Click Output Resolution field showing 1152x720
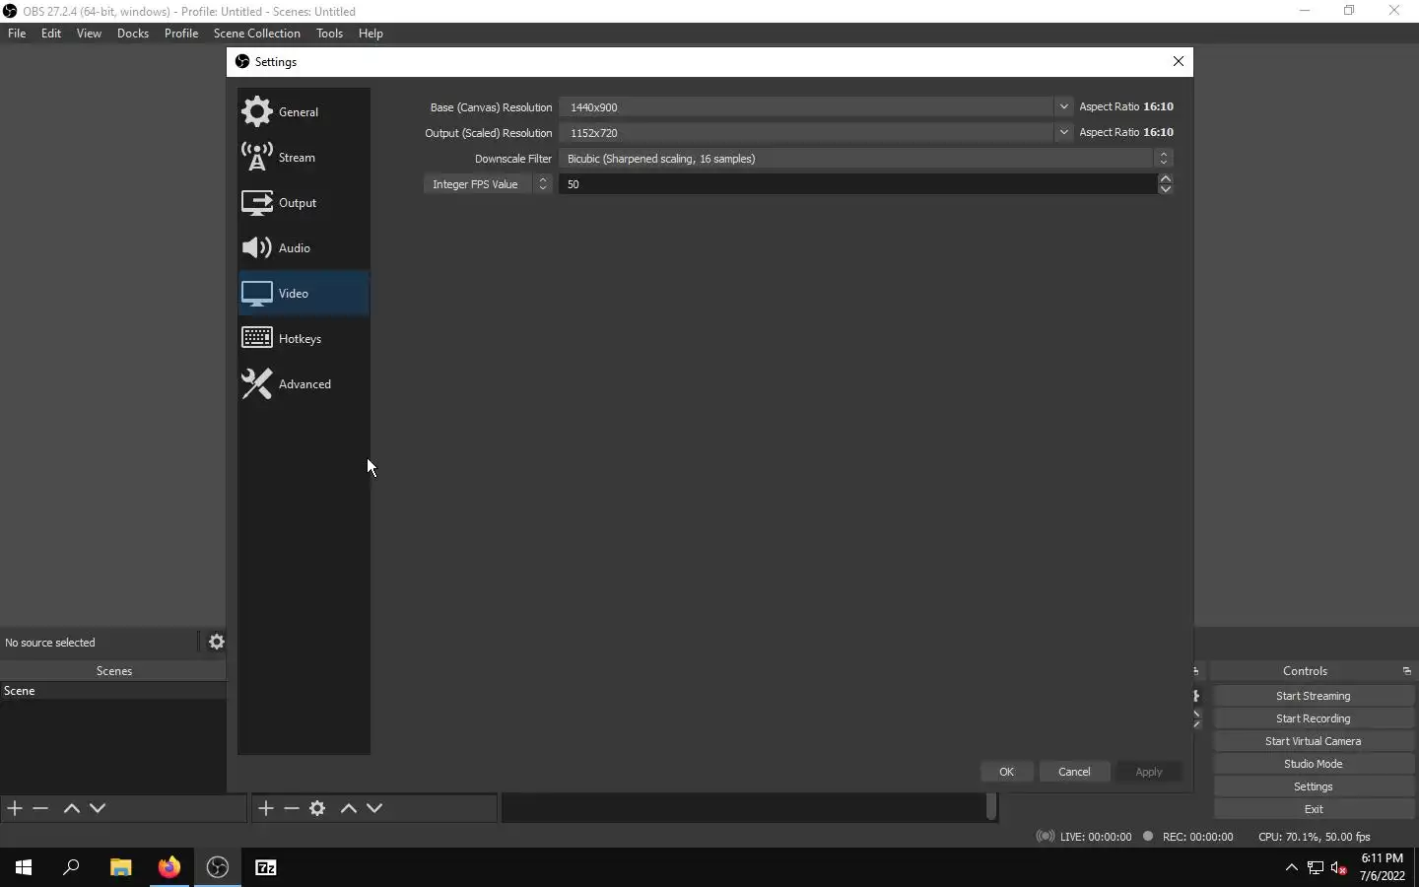The height and width of the screenshot is (887, 1419). coord(806,132)
